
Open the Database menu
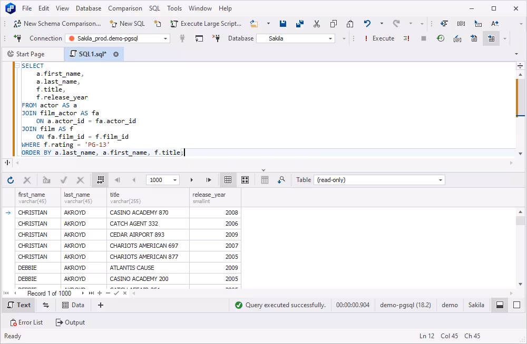click(x=89, y=8)
